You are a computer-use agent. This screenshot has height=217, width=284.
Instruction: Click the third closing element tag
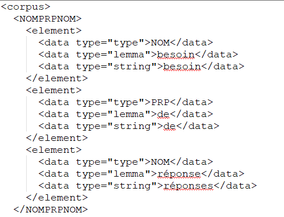click(x=57, y=198)
